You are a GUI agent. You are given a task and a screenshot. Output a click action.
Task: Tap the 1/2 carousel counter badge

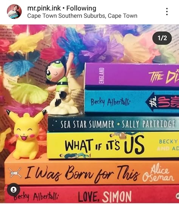pos(162,38)
